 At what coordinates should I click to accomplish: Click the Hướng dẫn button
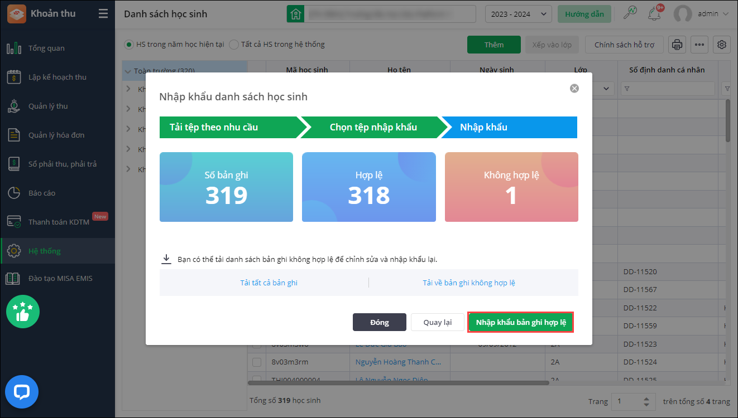click(584, 14)
